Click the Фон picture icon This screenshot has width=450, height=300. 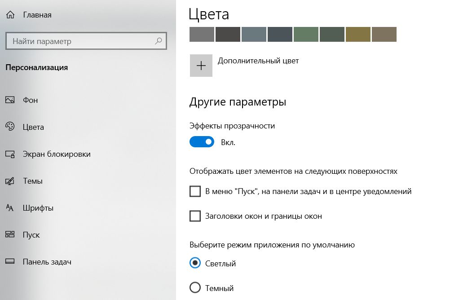[x=10, y=100]
